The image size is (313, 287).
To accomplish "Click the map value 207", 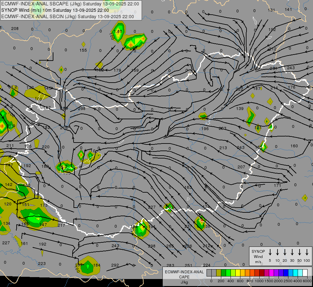I will tap(241, 167).
